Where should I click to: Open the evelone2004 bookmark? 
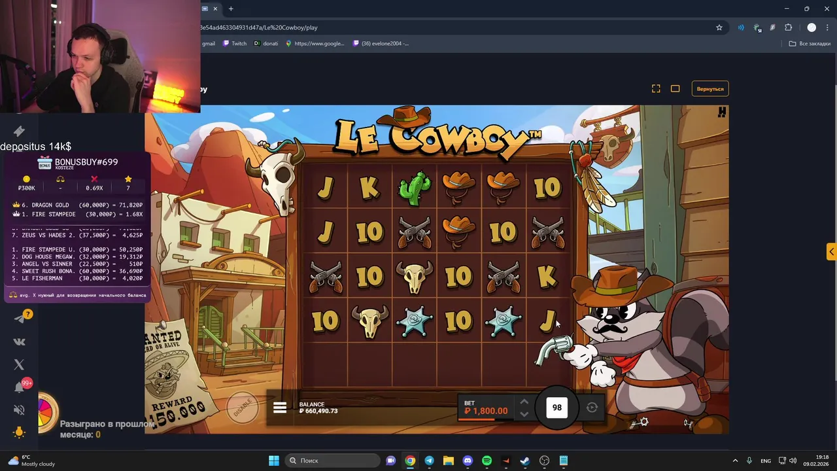(381, 43)
